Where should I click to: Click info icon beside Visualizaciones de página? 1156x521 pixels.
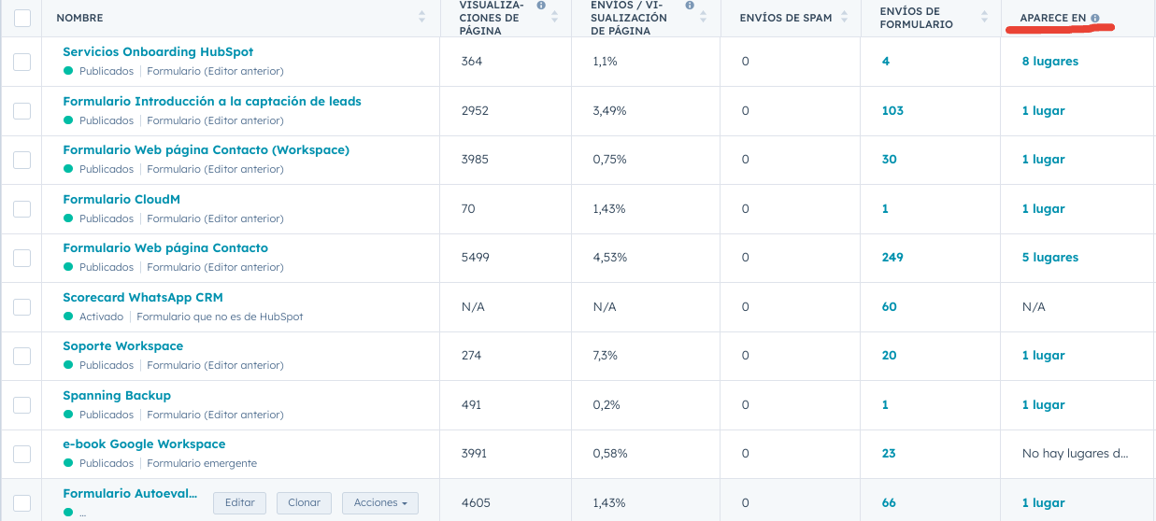tap(541, 6)
